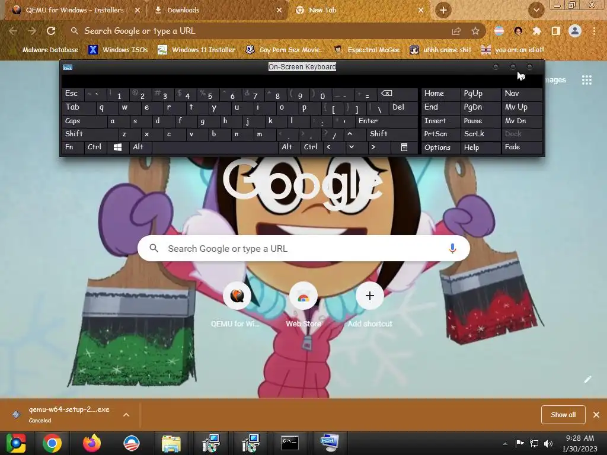Open the Web Store shortcut
The image size is (607, 455).
(303, 296)
